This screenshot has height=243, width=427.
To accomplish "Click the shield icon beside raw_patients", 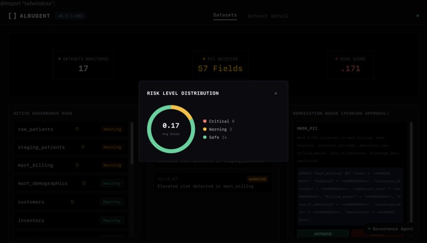I will (77, 129).
